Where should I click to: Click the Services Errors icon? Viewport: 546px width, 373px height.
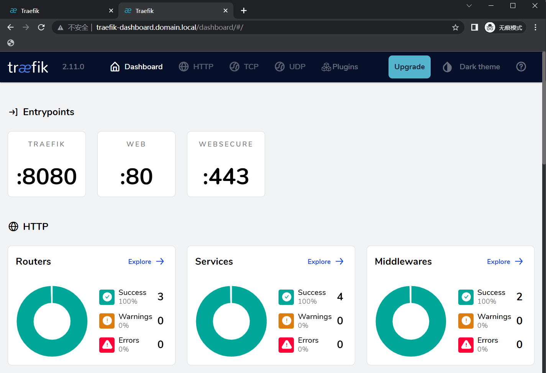point(286,345)
